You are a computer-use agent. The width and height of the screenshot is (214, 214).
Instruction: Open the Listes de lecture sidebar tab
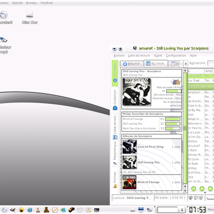115,126
